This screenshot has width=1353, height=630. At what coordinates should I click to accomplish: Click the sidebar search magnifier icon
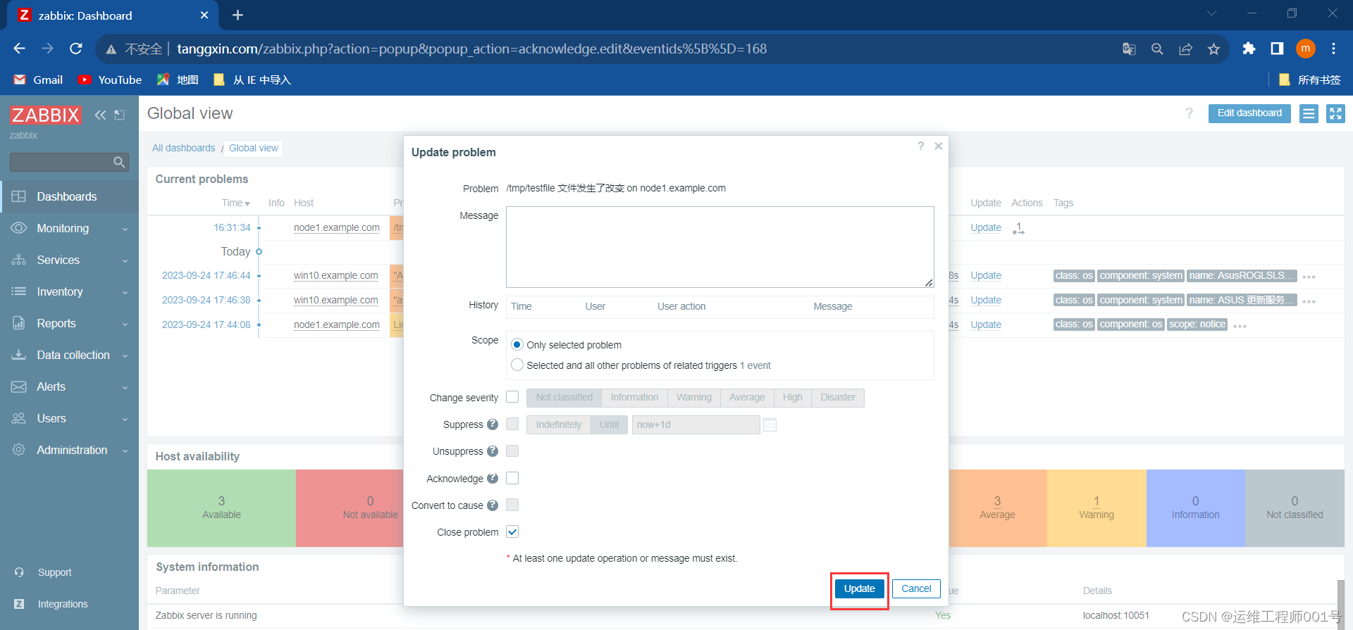click(x=119, y=163)
